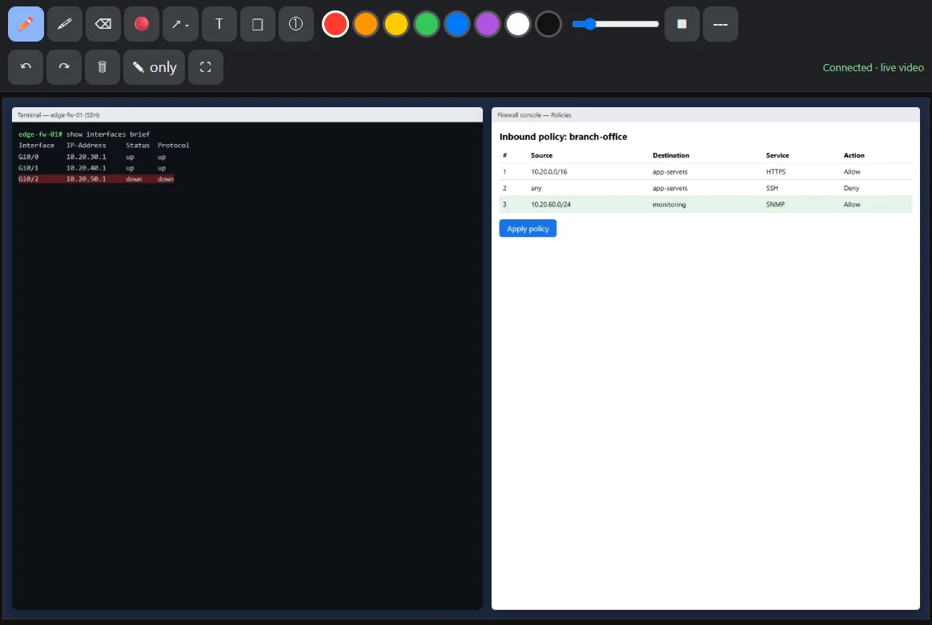Choose the sticky note tool
The image size is (932, 625).
point(257,24)
